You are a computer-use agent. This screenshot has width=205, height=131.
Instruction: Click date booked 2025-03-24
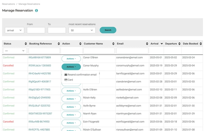tap(188, 57)
